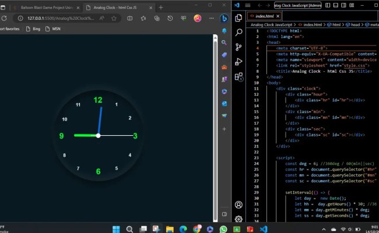Open a new browser tab
The image size is (379, 233).
coord(161,8)
